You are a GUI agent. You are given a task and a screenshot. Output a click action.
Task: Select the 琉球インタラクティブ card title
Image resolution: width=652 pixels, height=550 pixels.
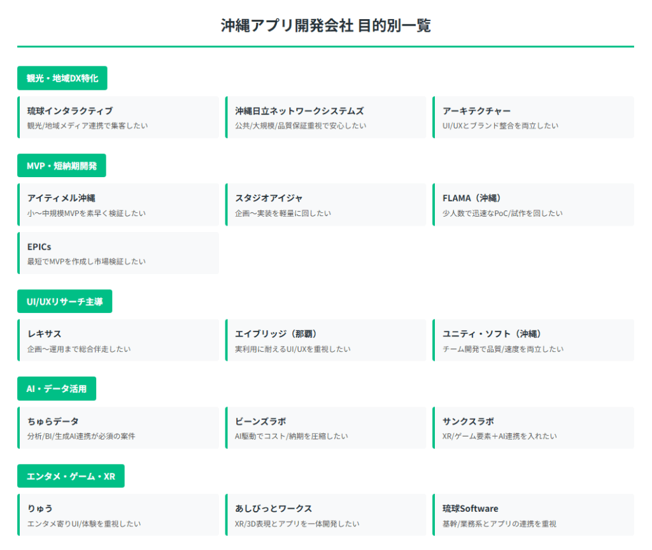70,111
